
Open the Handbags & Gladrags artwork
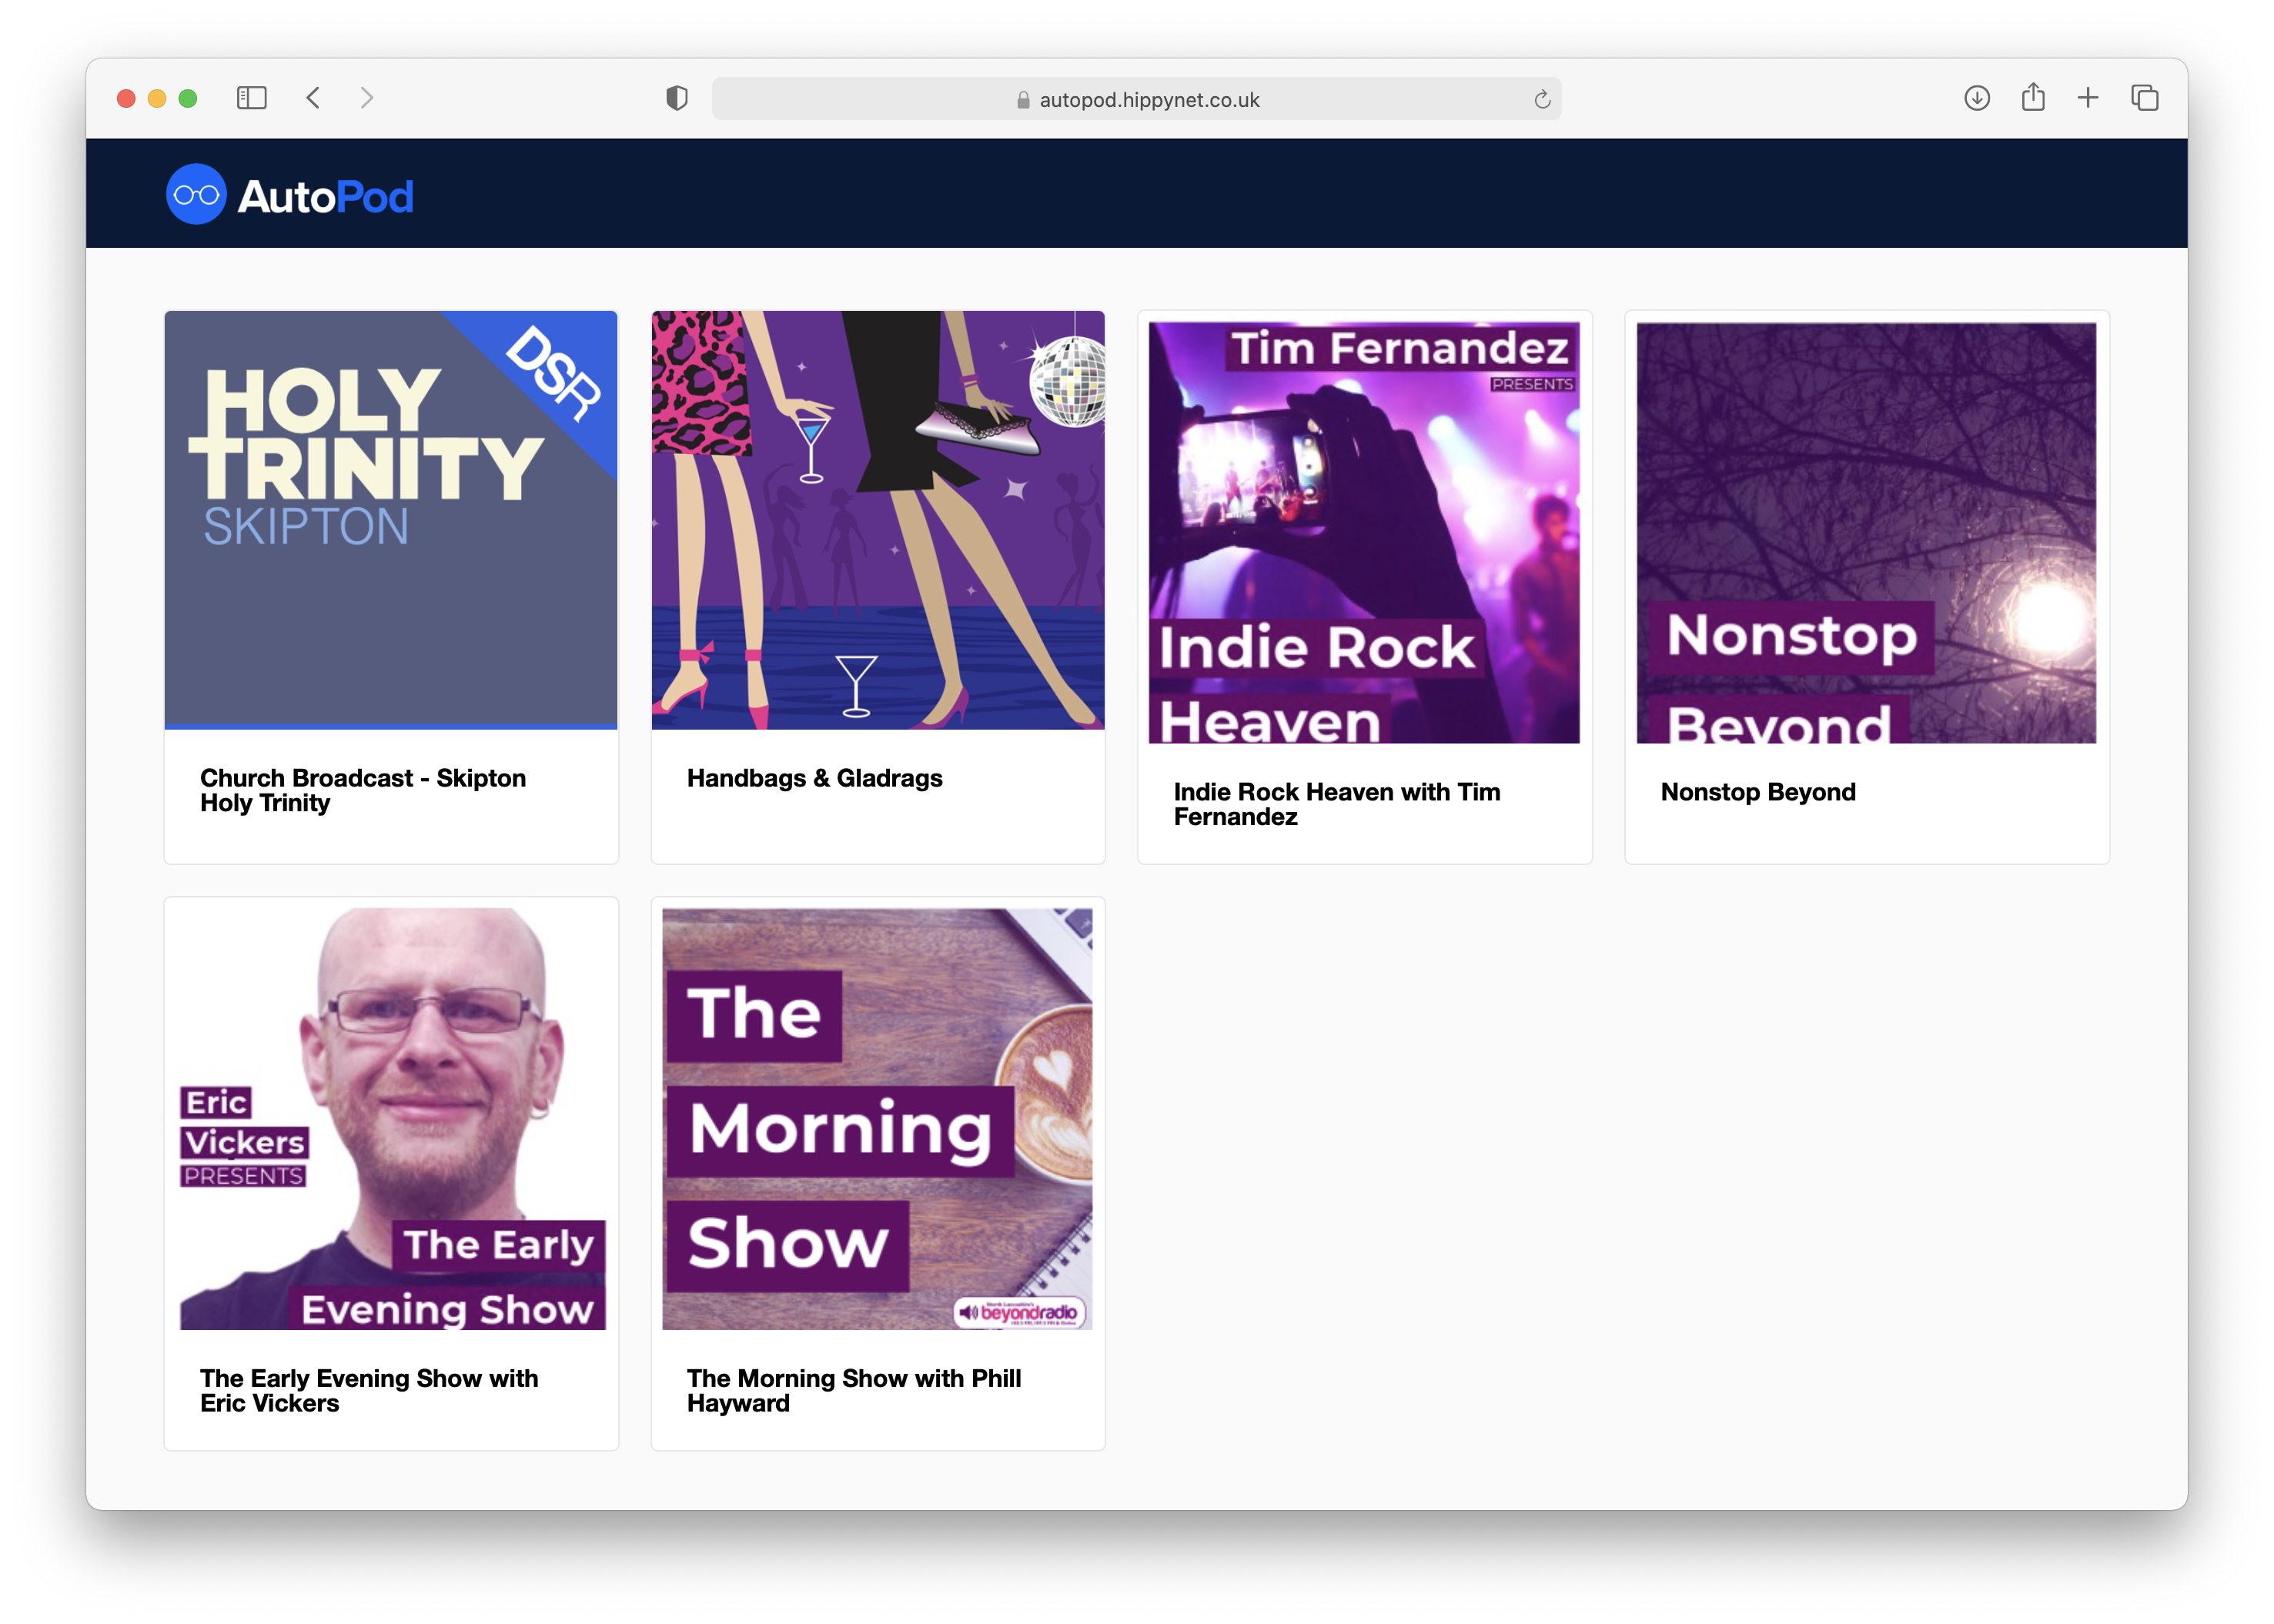click(878, 520)
